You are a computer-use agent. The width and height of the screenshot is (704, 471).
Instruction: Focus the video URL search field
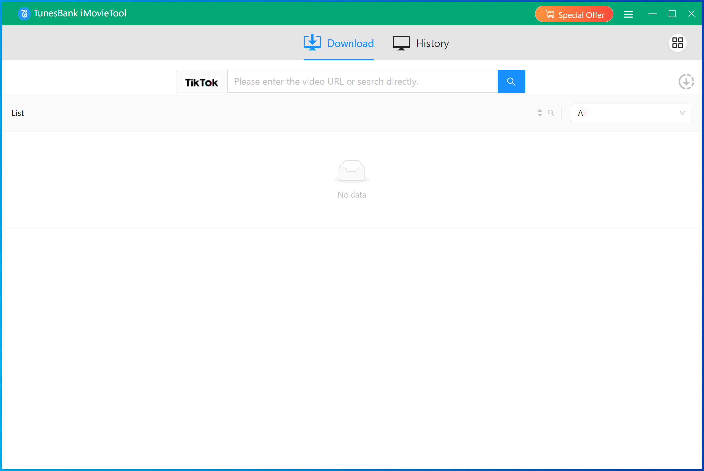point(362,82)
